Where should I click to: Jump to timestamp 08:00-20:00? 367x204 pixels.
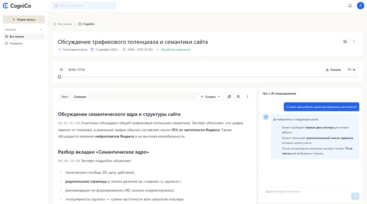click(69, 161)
